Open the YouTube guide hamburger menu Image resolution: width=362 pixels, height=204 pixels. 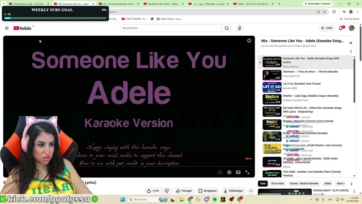(x=7, y=28)
